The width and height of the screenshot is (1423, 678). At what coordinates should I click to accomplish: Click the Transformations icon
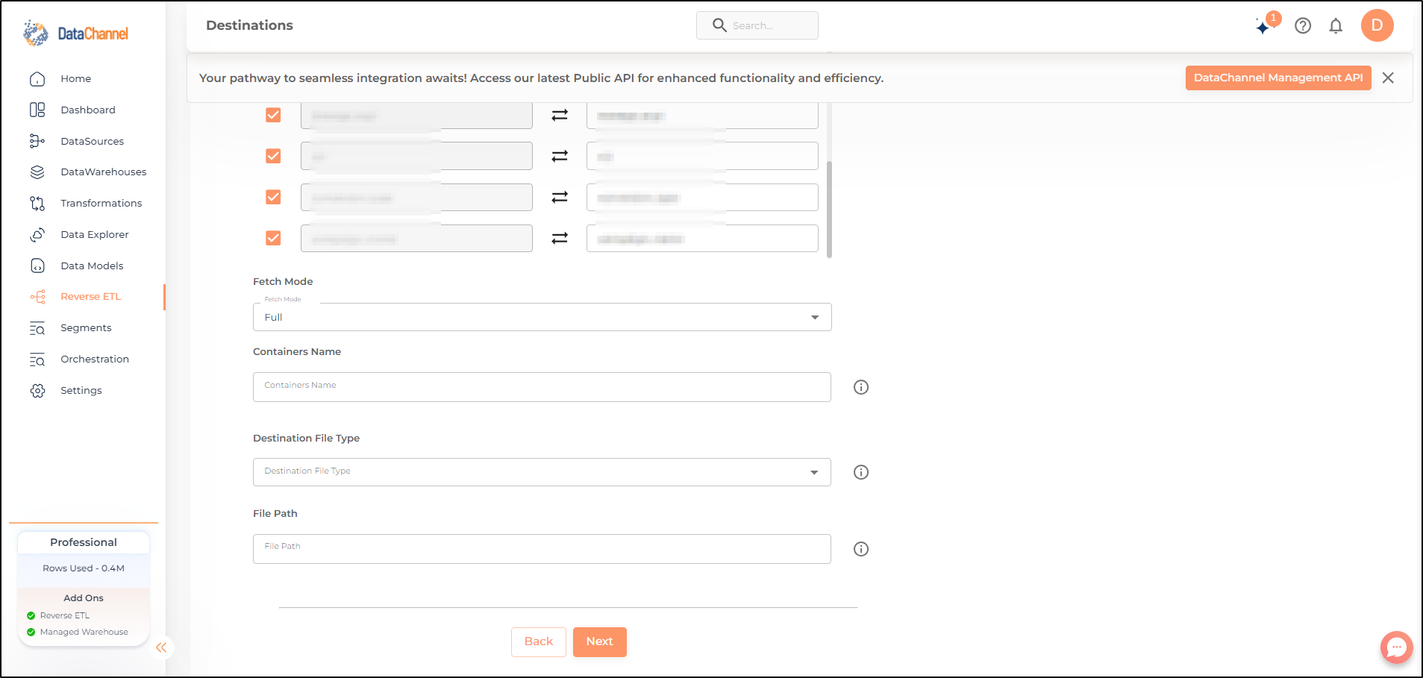37,204
